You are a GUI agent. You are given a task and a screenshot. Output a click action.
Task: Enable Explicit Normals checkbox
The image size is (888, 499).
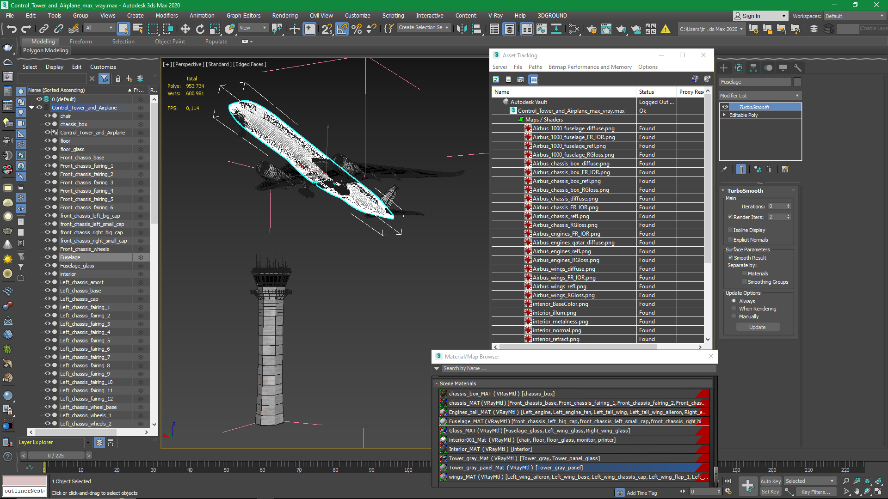(730, 240)
